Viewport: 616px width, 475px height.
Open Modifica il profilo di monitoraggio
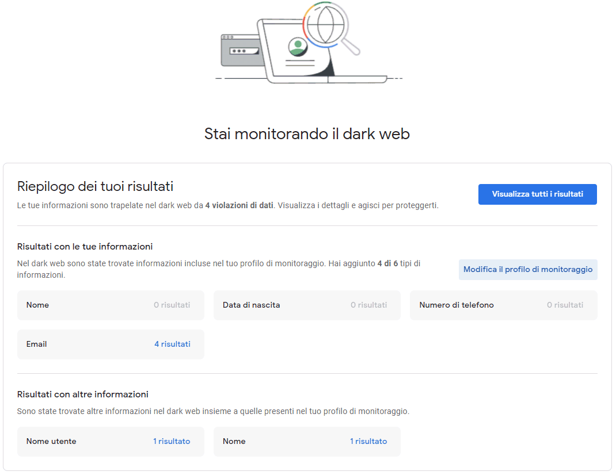(x=527, y=270)
